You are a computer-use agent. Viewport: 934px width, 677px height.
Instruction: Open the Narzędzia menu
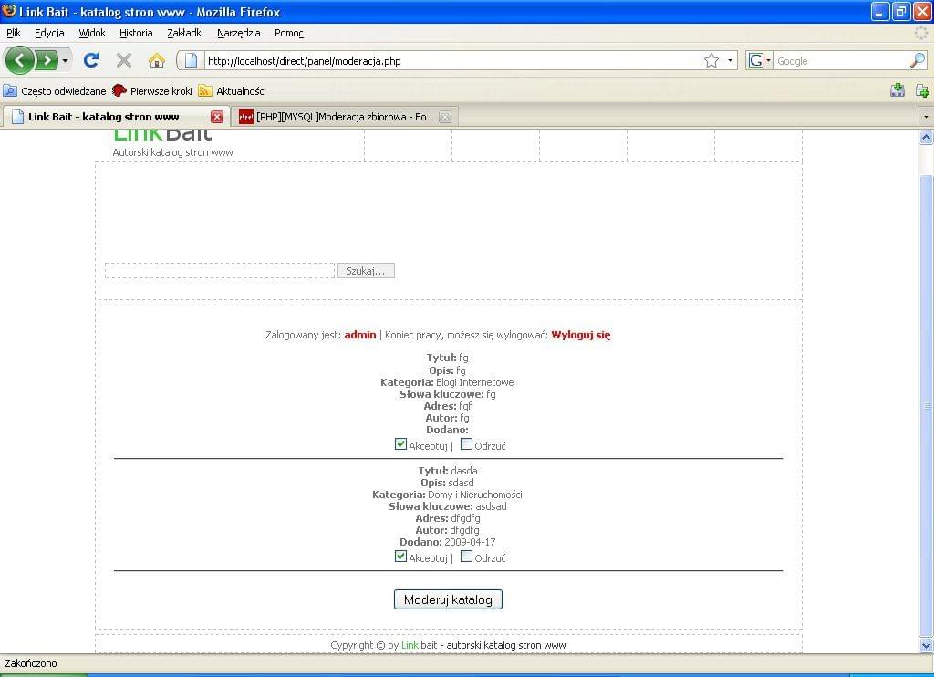point(238,33)
